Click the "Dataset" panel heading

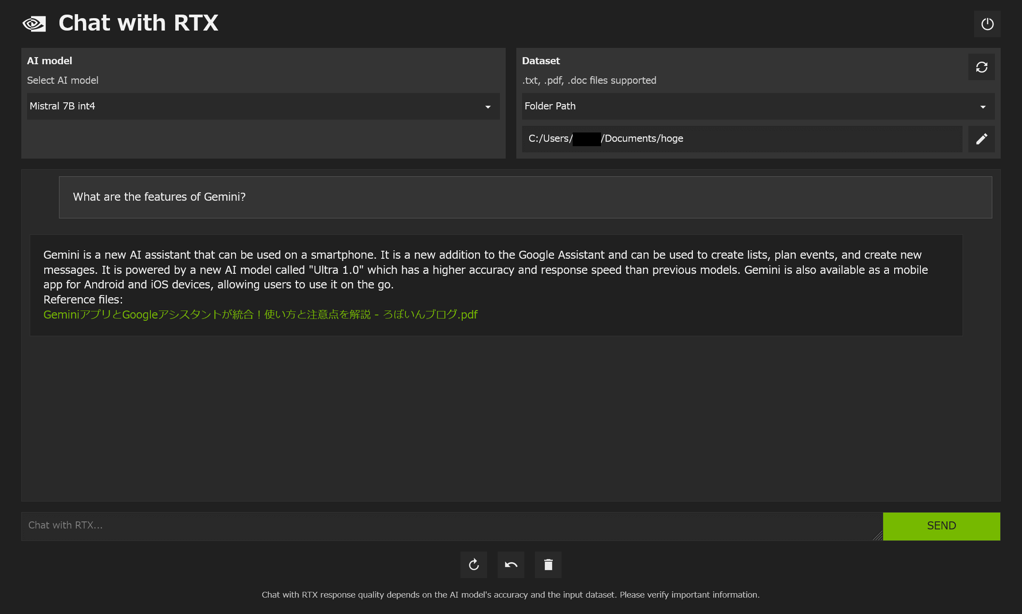tap(541, 61)
